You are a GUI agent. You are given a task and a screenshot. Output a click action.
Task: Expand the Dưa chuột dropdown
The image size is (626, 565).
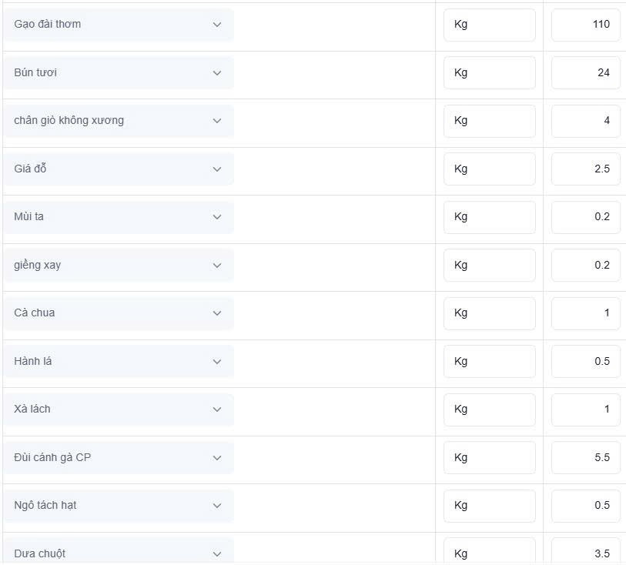(119, 551)
